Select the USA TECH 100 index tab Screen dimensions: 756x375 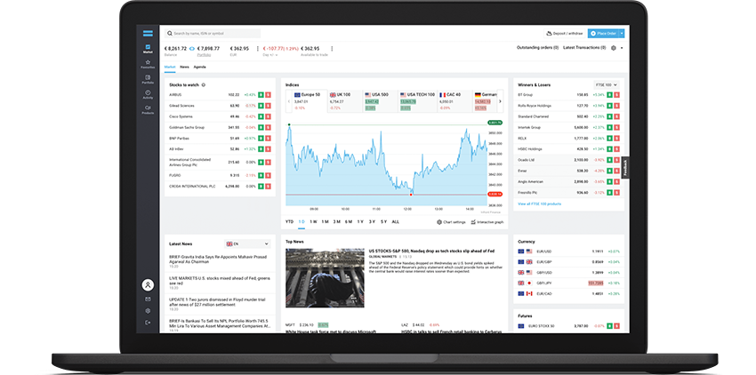[x=417, y=101]
